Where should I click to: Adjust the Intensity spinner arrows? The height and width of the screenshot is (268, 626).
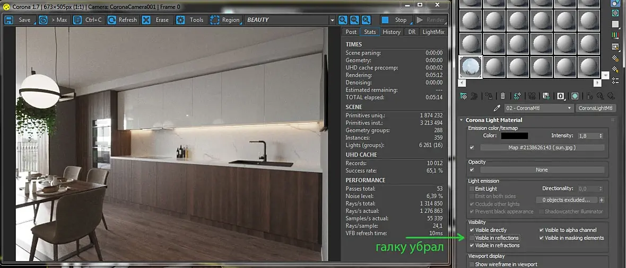pyautogui.click(x=601, y=136)
